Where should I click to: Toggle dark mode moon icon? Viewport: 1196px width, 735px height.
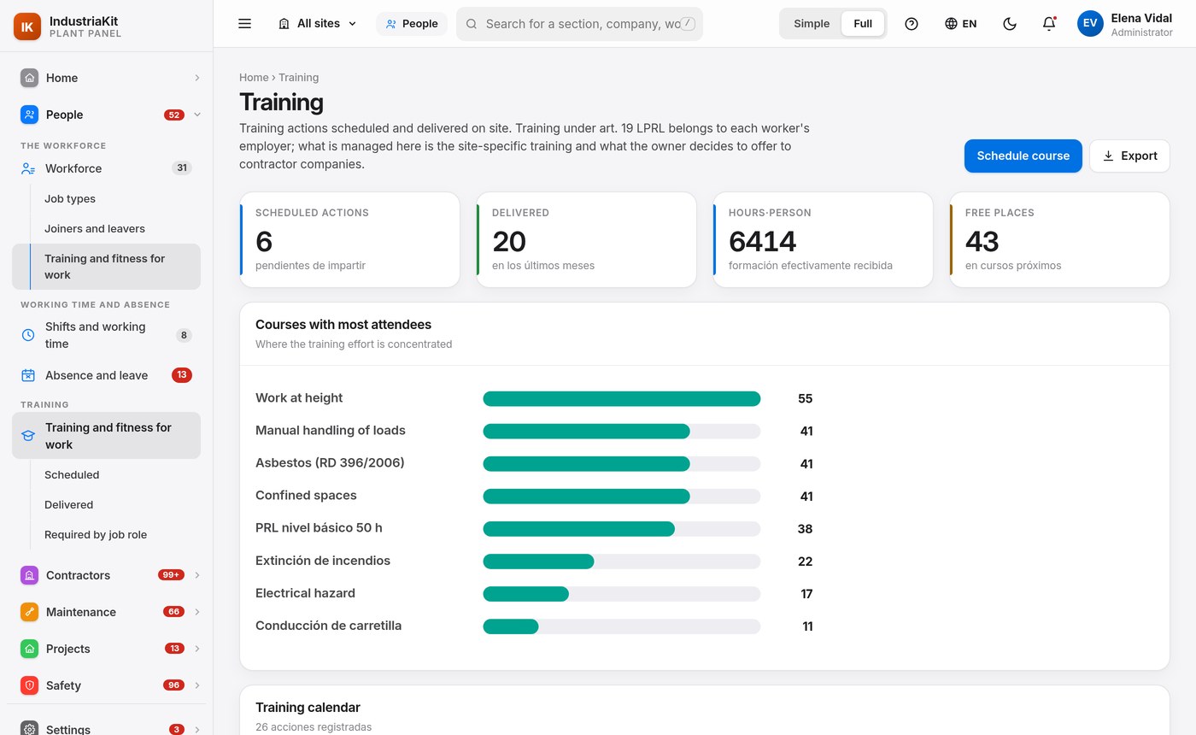(1010, 24)
